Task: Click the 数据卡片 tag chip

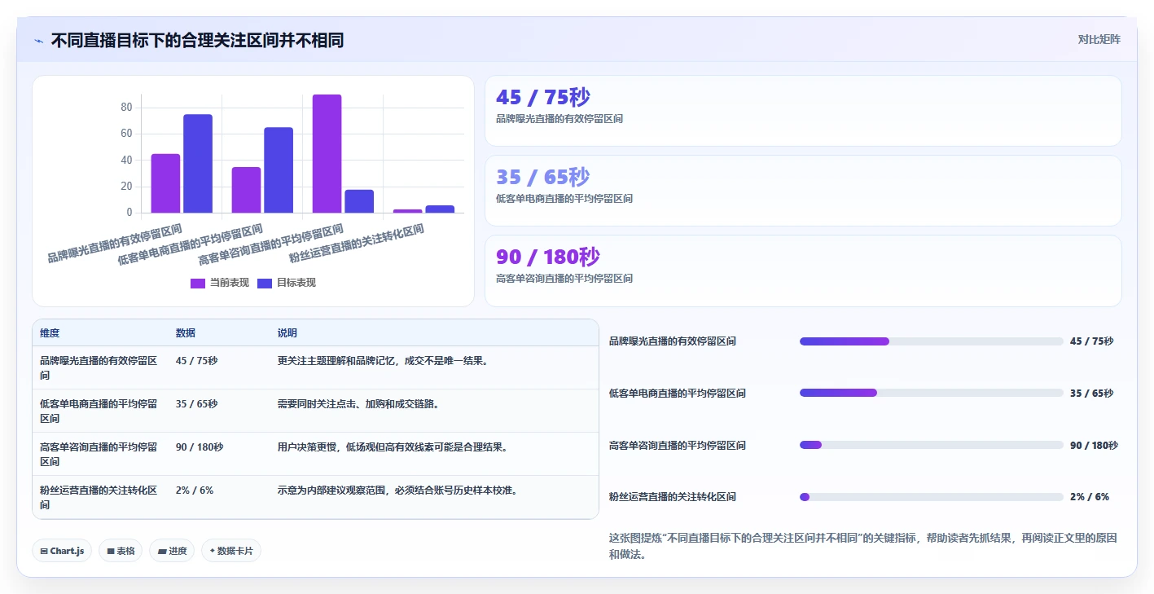Action: 231,551
